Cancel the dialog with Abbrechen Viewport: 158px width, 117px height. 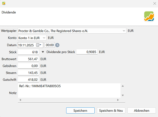click(142, 110)
